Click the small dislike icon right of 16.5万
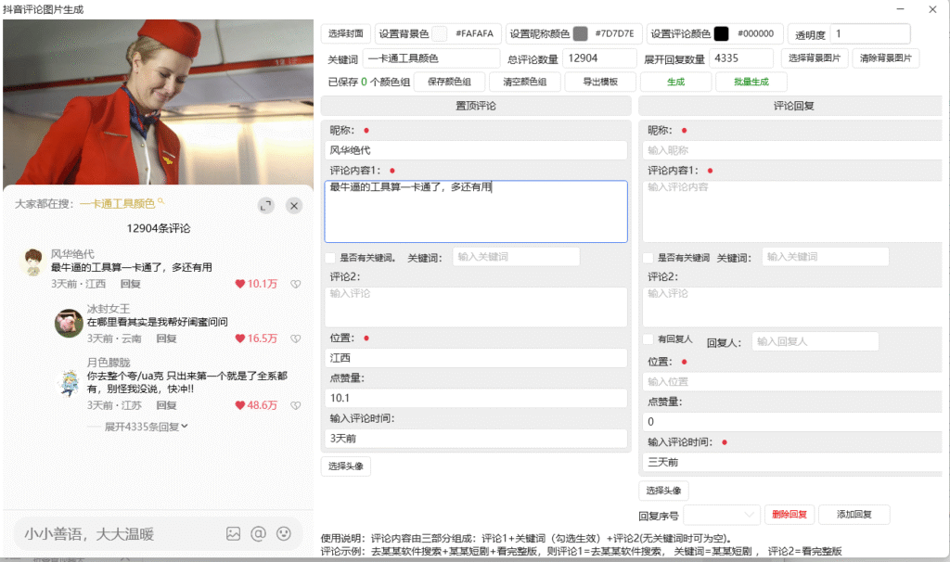Image resolution: width=950 pixels, height=562 pixels. [295, 339]
